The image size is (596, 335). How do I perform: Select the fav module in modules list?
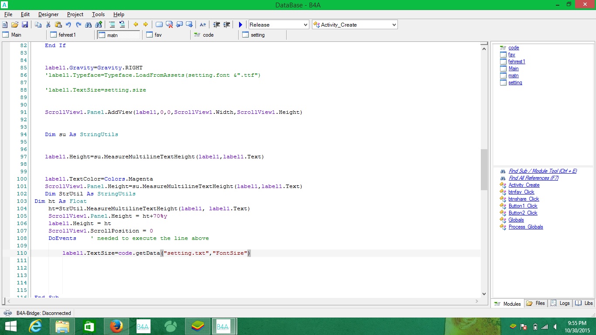click(512, 55)
